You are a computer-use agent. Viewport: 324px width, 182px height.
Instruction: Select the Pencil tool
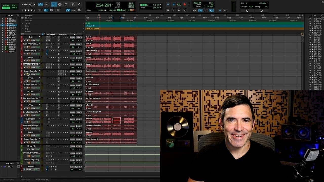79,4
